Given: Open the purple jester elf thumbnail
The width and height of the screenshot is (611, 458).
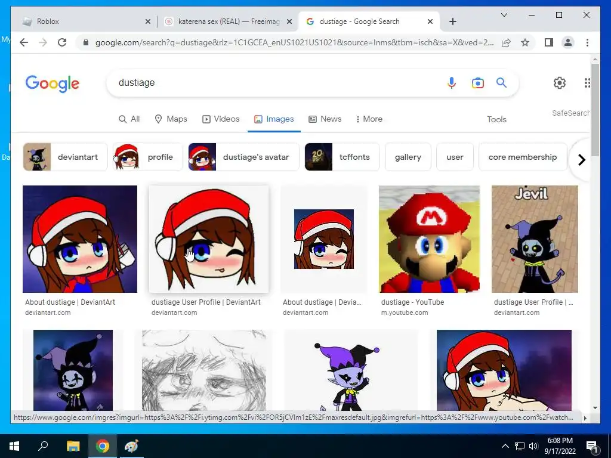Looking at the screenshot, I should pos(351,370).
